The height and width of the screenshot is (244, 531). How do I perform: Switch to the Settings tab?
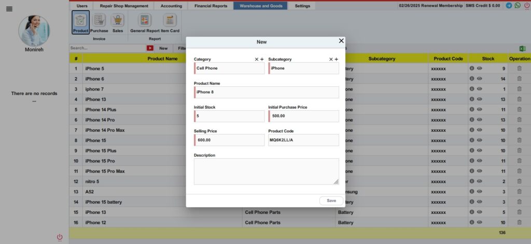click(302, 6)
